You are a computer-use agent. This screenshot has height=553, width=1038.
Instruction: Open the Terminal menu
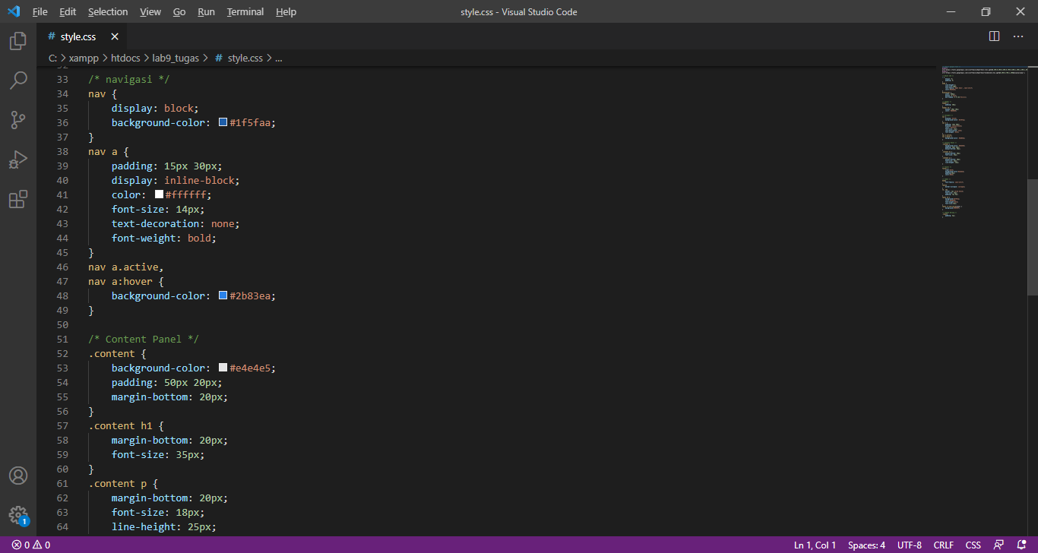245,12
